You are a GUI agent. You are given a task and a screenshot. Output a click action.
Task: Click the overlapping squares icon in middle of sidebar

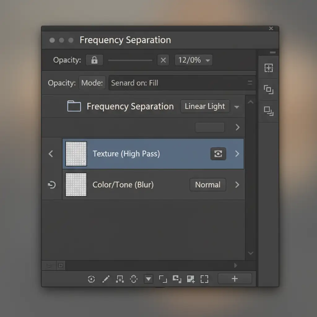pyautogui.click(x=268, y=90)
